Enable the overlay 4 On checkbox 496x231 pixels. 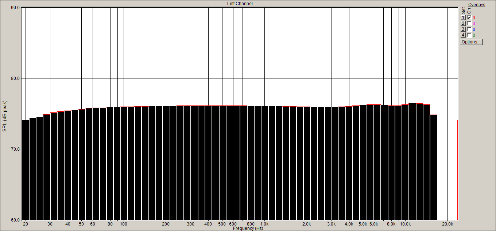(469, 35)
